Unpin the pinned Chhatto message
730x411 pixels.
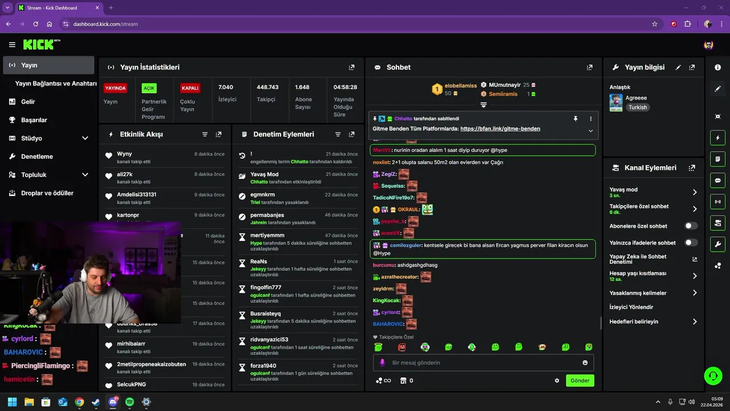575,119
